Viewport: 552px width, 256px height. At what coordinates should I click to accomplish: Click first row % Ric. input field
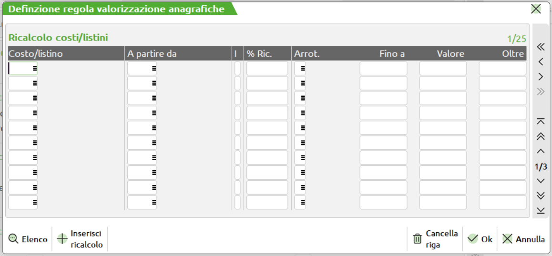267,69
